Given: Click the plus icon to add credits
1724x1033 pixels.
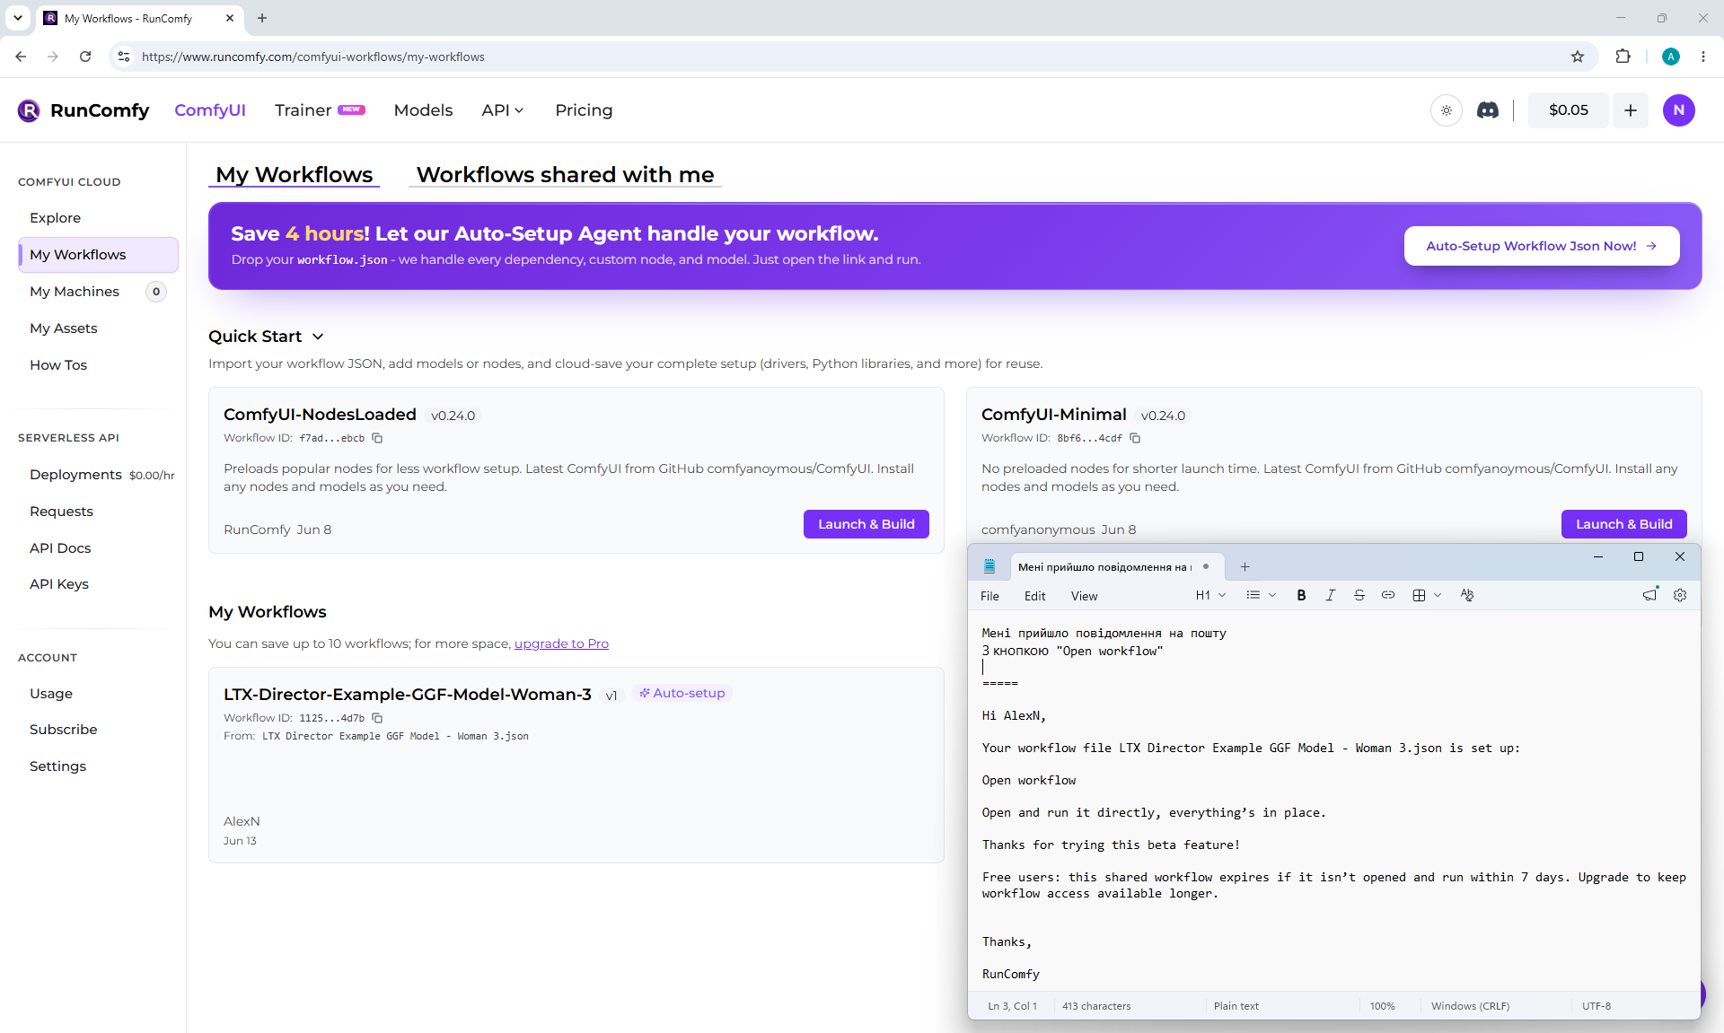Looking at the screenshot, I should 1631,110.
